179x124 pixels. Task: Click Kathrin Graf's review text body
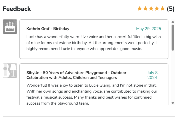(94, 43)
